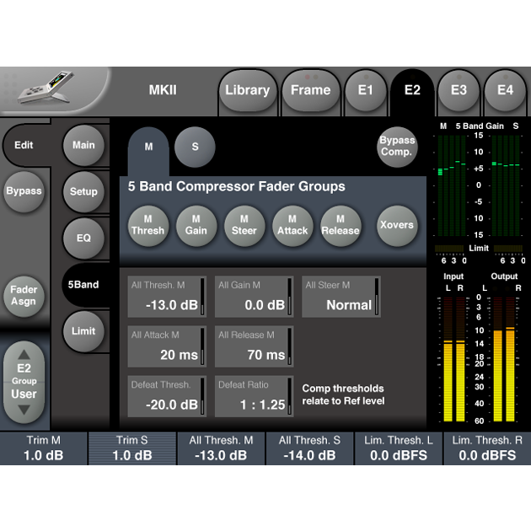Viewport: 531px width, 531px height.
Task: Step the E2 Group selector down
Action: (x=24, y=410)
